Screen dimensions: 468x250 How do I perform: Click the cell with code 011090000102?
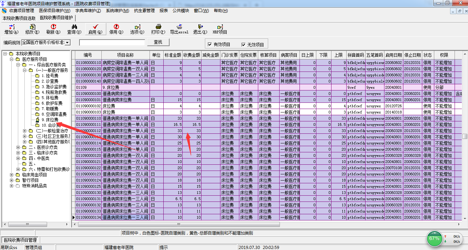point(88,106)
